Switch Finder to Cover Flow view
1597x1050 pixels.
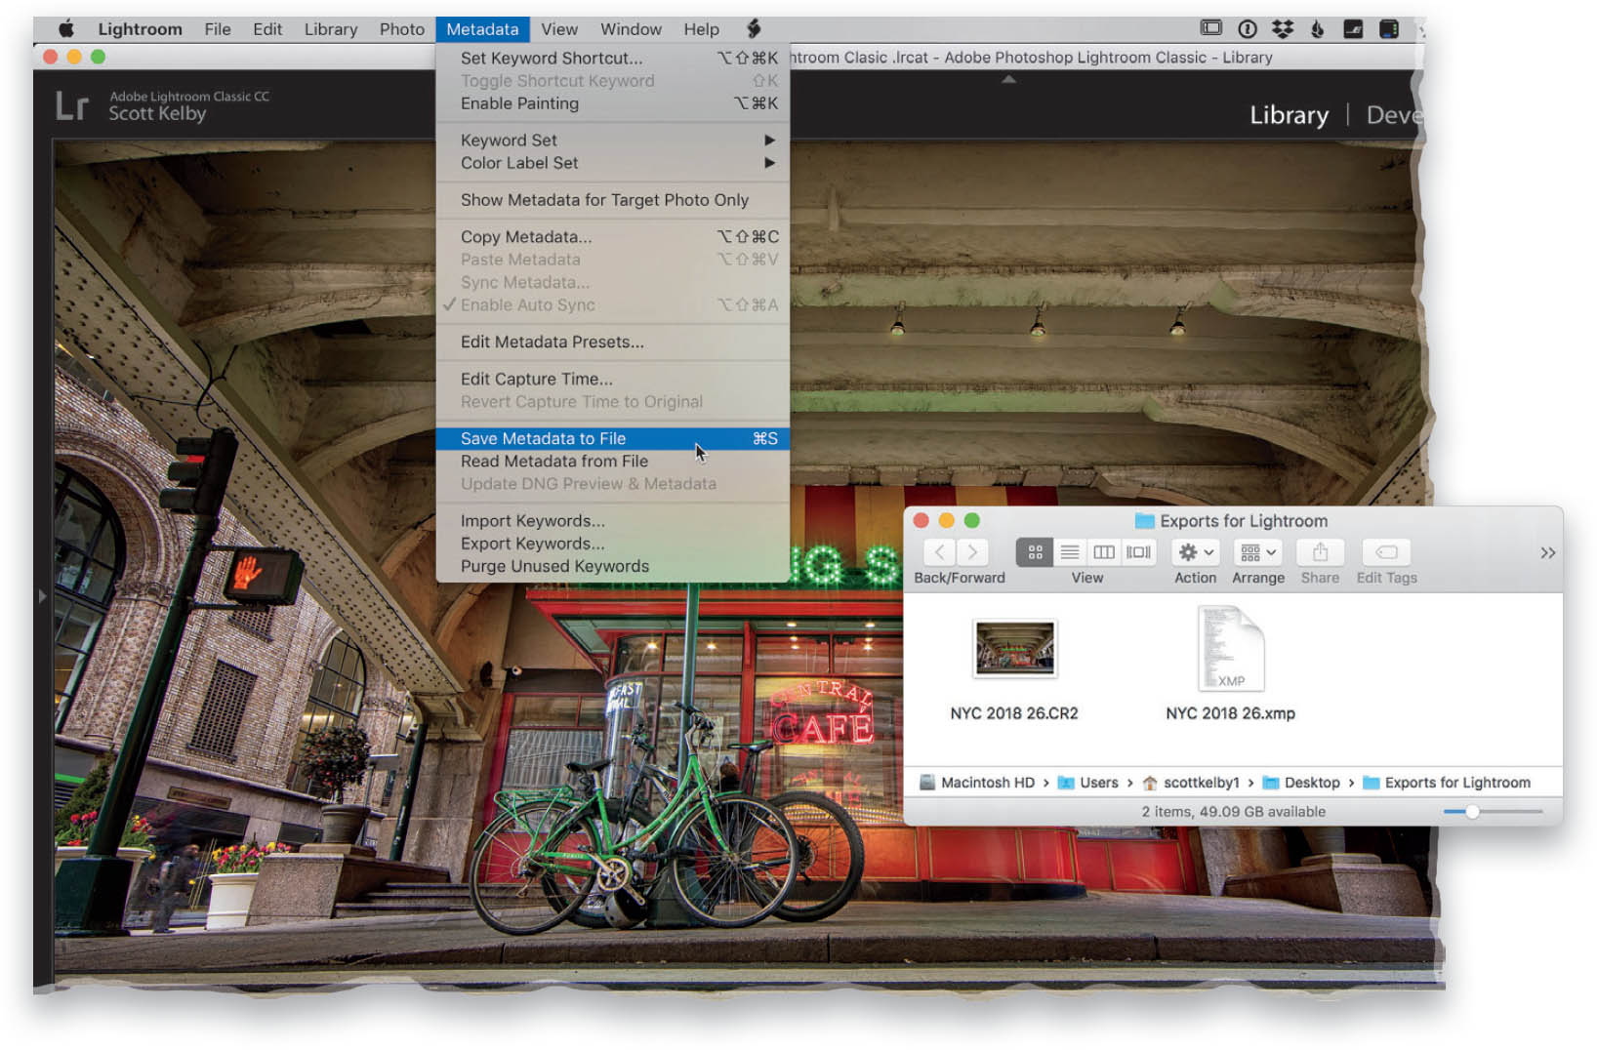[x=1138, y=552]
